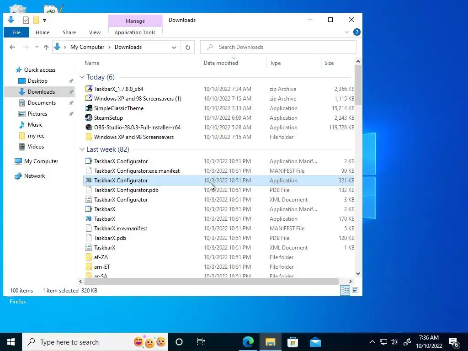Select My Computer in the navigation pane
Image resolution: width=468 pixels, height=351 pixels.
tap(41, 161)
